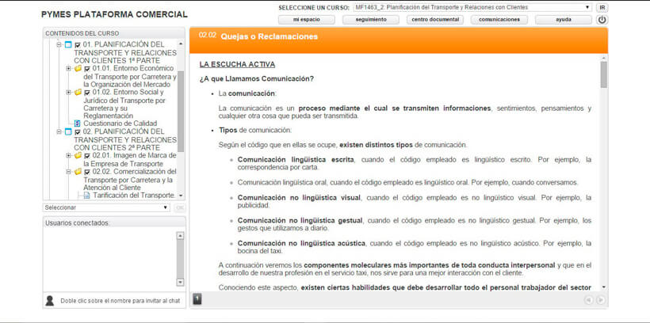Image resolution: width=650 pixels, height=323 pixels.
Task: Click the power/logout icon
Action: coord(602,20)
